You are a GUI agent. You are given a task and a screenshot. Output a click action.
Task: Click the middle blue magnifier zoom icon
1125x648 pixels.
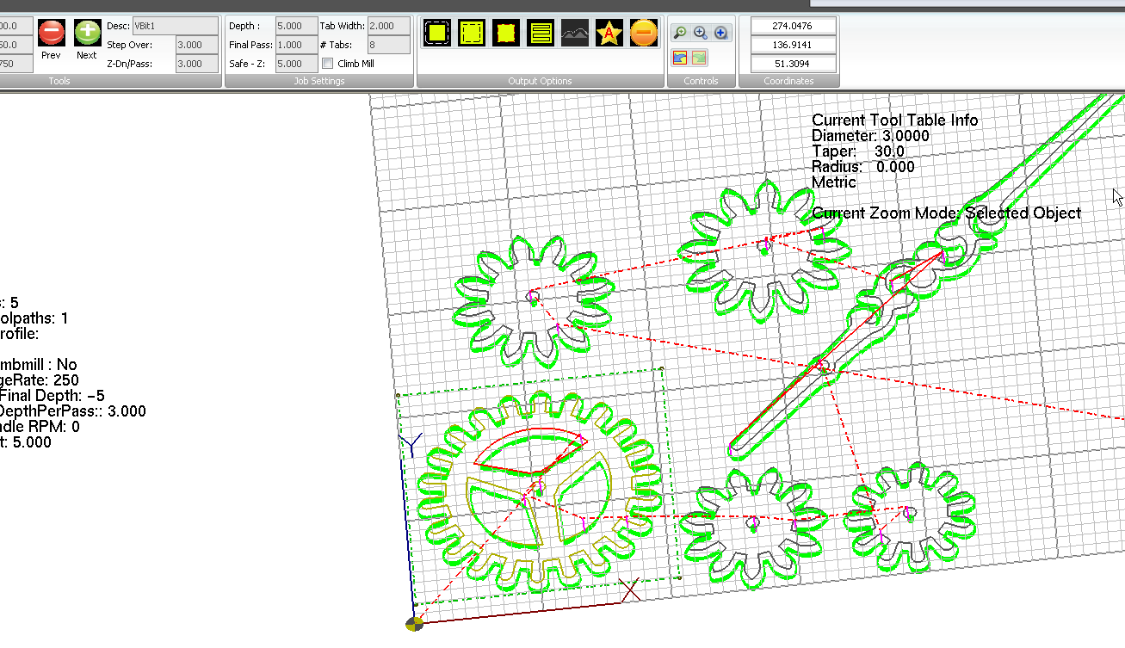(x=701, y=33)
